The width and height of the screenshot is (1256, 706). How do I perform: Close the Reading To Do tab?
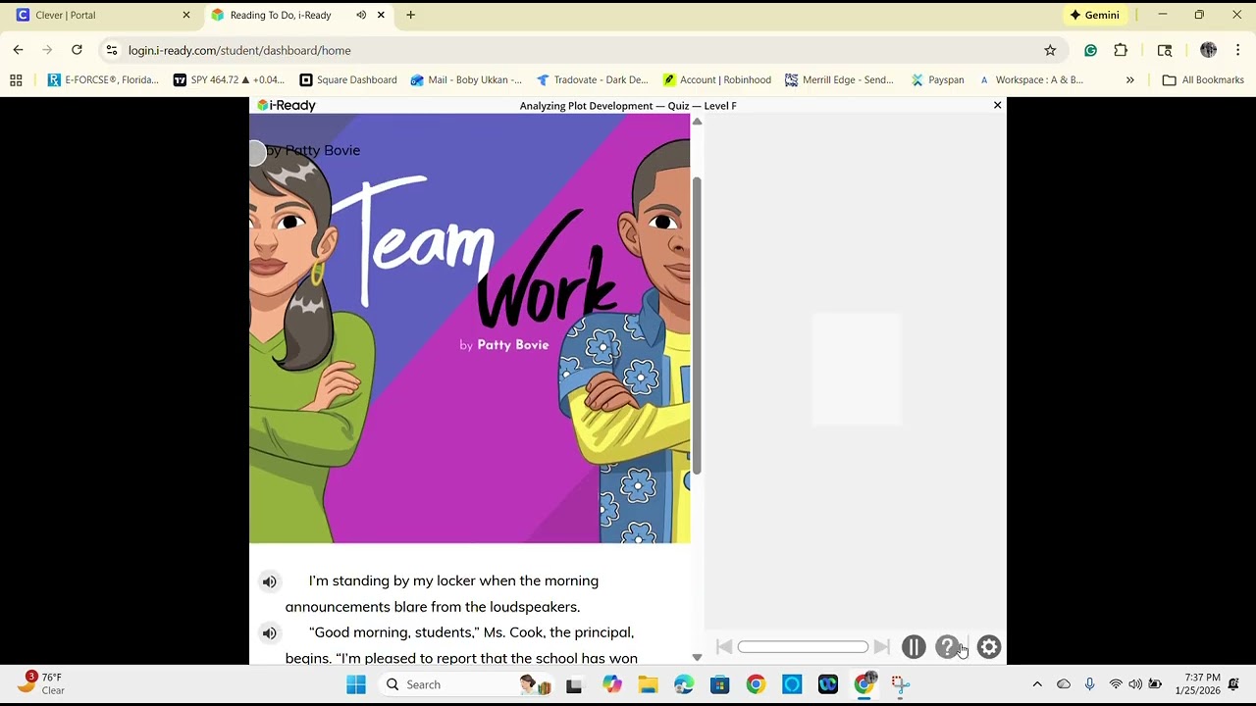click(x=381, y=15)
